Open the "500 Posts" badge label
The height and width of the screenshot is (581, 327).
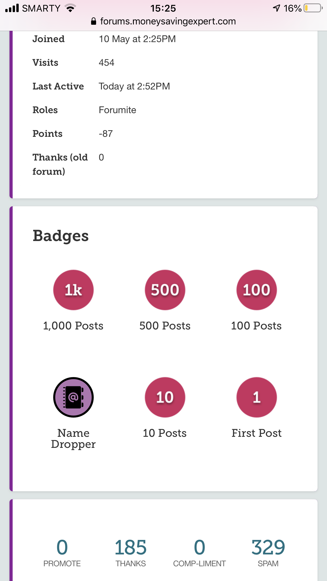165,326
